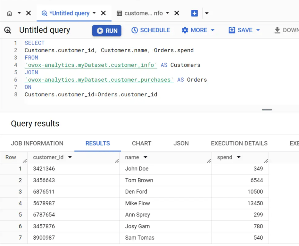The height and width of the screenshot is (246, 299).
Task: Close the home tab
Action: tap(29, 13)
